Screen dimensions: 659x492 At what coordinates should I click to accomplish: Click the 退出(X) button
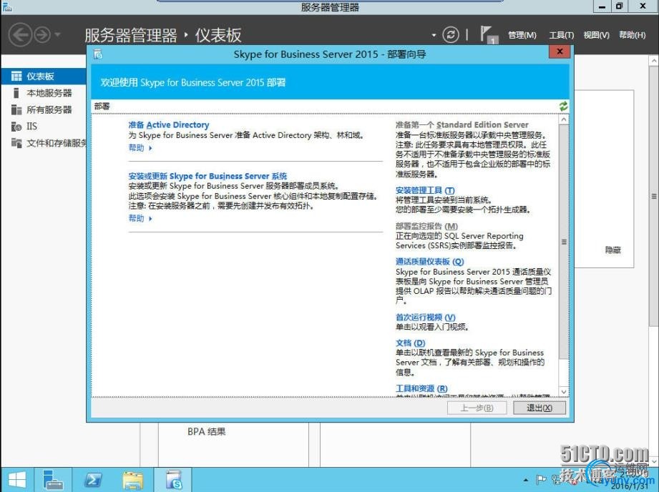tap(540, 408)
